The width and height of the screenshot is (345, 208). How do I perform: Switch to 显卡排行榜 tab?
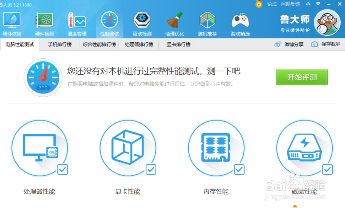coord(178,45)
